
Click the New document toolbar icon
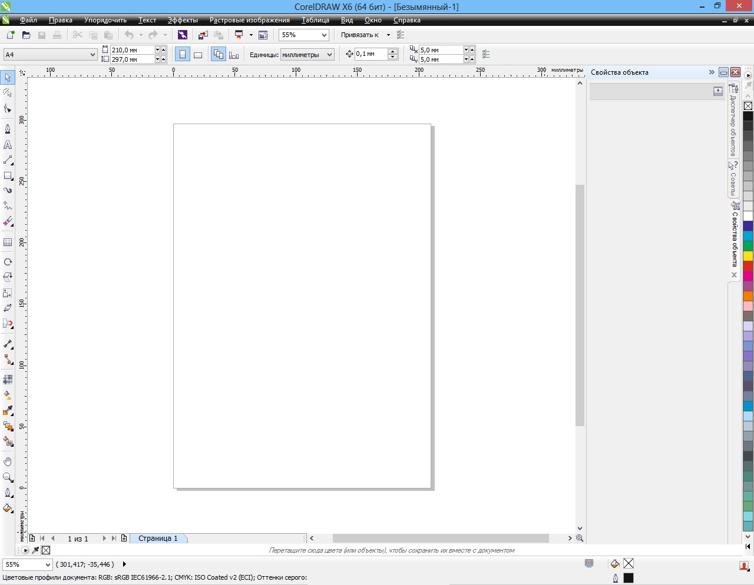tap(11, 35)
